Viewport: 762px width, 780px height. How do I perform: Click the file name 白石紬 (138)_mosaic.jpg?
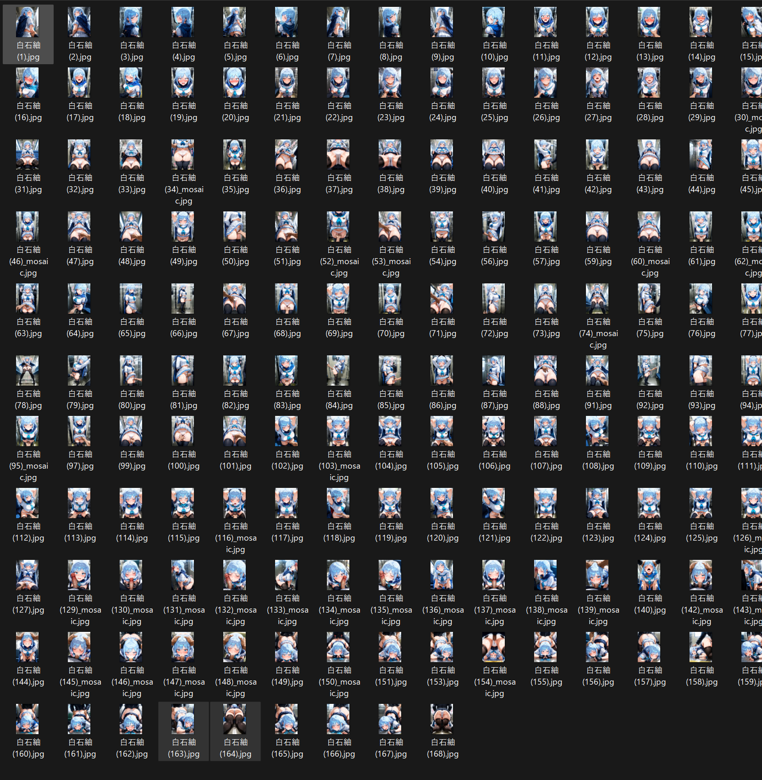(546, 609)
